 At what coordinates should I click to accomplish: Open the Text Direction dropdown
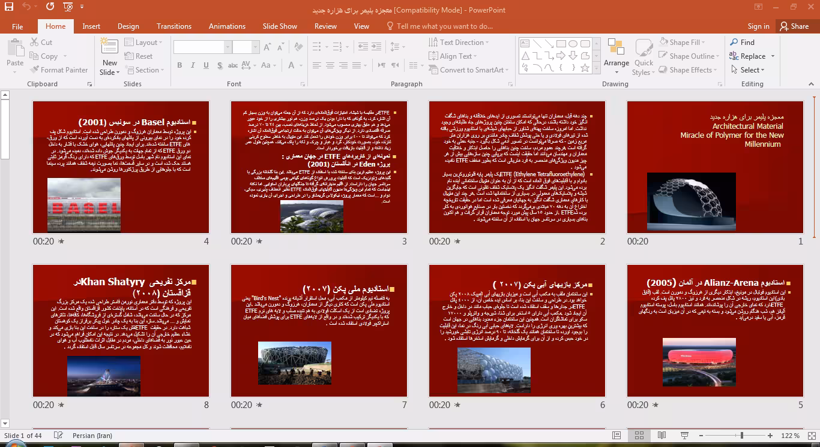tap(460, 43)
